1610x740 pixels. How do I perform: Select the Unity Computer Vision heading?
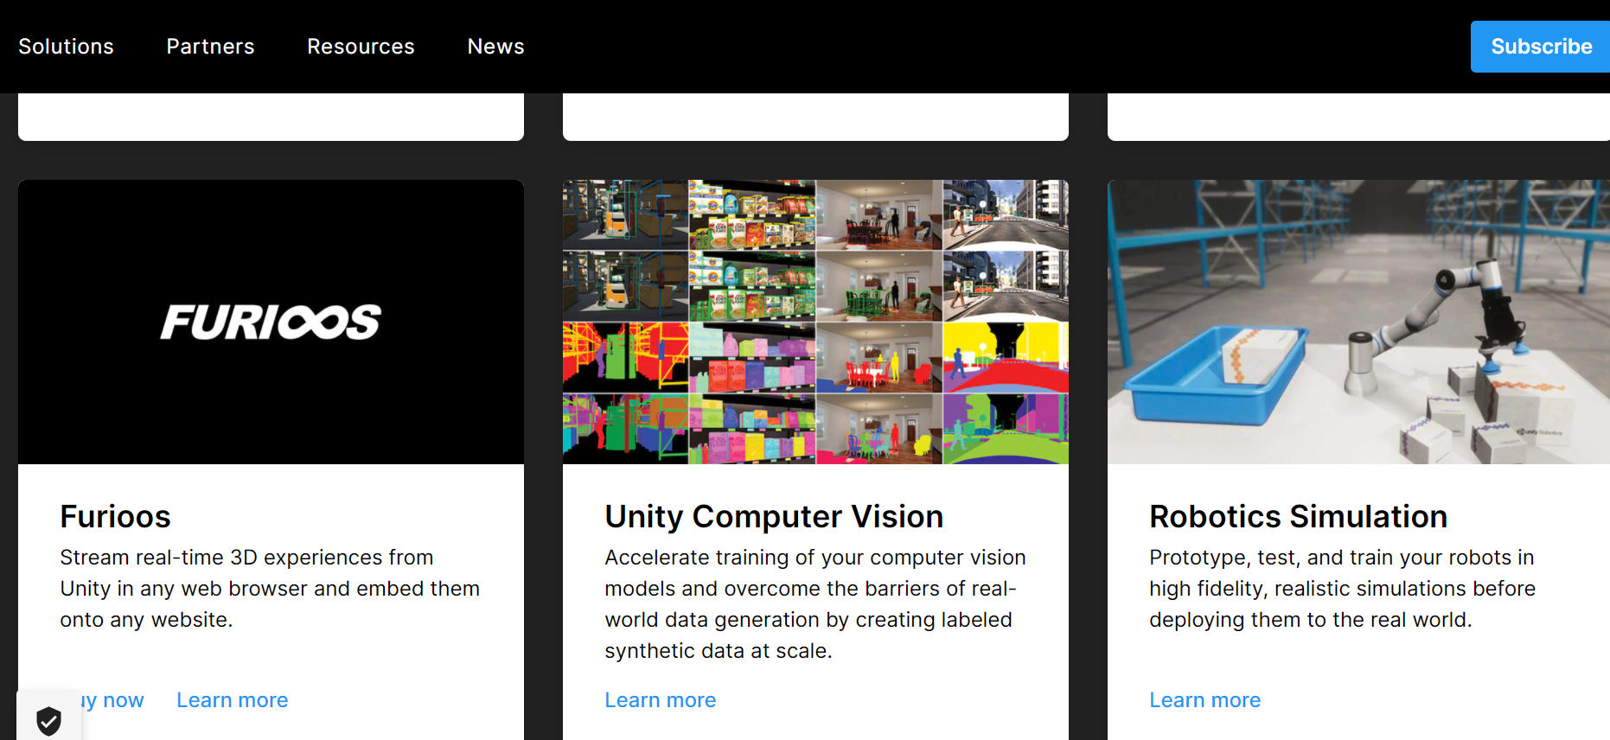pos(773,517)
